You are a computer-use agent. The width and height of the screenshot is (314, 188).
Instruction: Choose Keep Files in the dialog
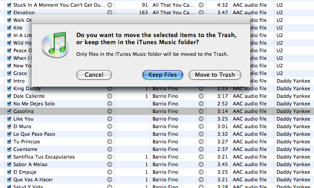pos(162,75)
